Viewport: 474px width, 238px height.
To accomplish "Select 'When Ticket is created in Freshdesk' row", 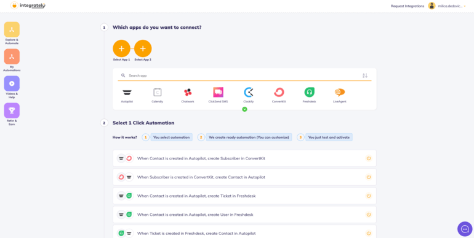I will point(244,231).
